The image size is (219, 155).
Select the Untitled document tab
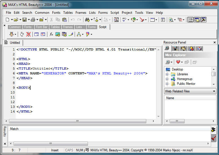[15, 43]
